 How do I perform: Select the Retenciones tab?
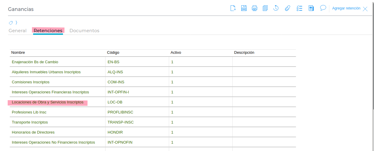48,31
